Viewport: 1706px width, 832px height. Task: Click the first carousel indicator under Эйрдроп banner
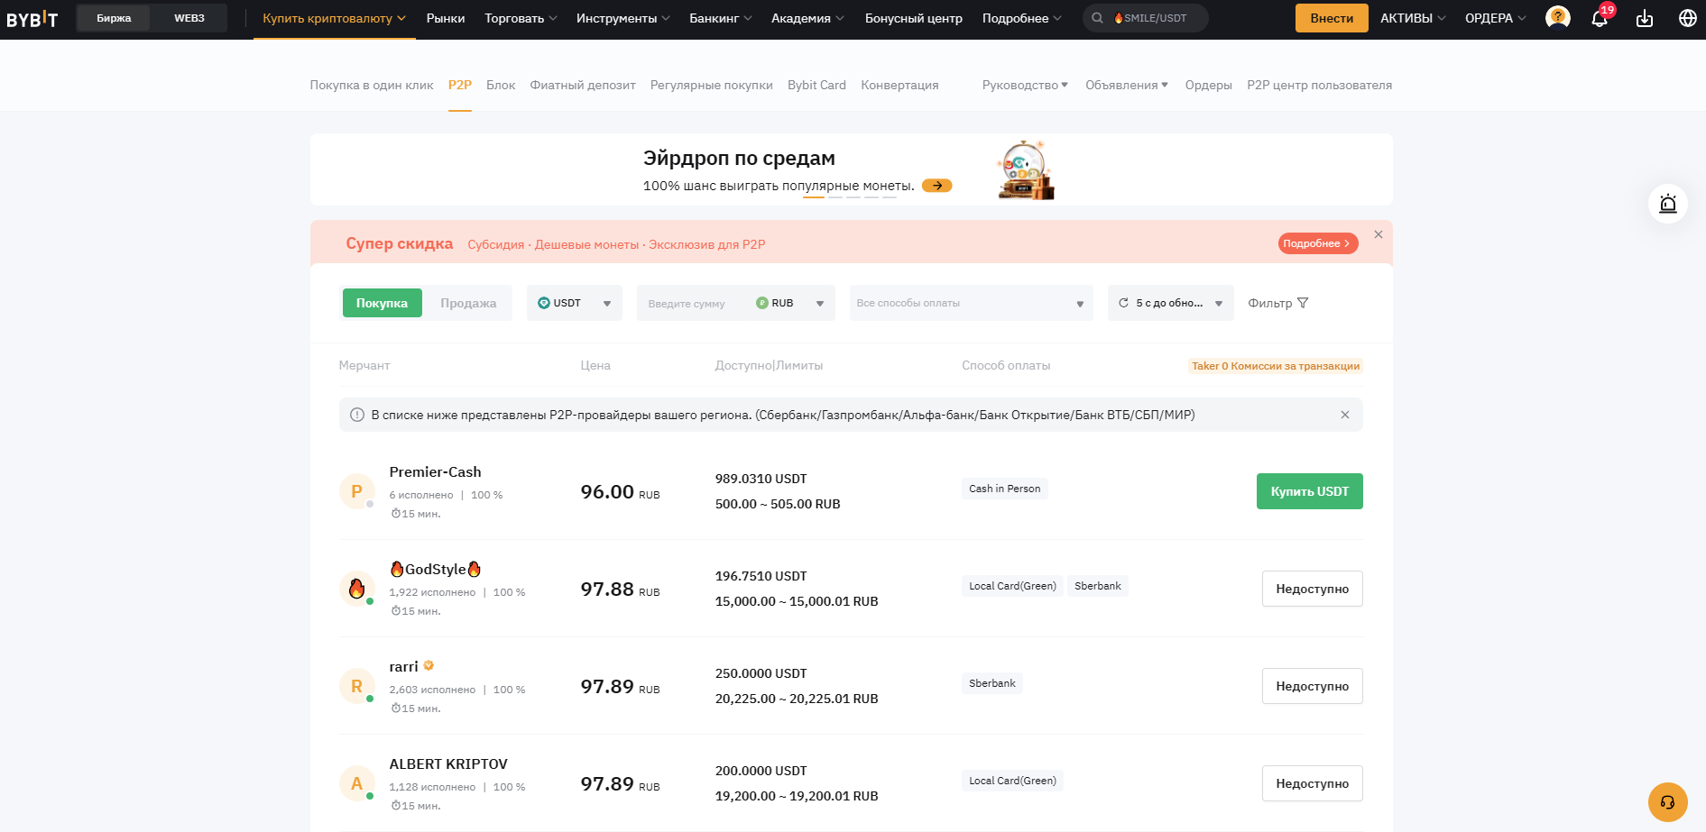pyautogui.click(x=814, y=197)
